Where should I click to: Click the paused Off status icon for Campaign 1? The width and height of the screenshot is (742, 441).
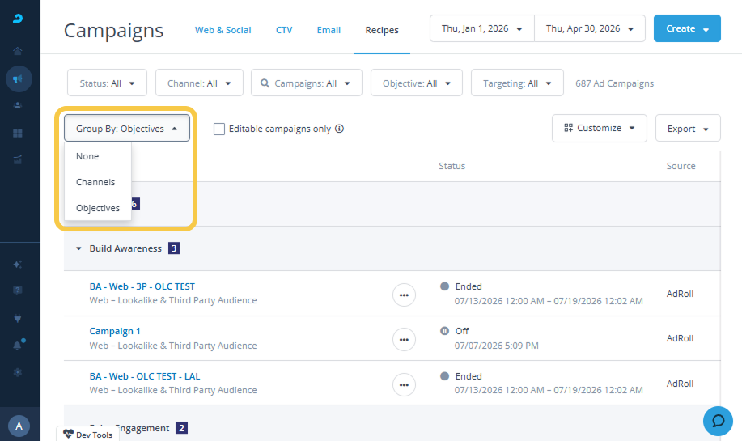[x=444, y=331]
